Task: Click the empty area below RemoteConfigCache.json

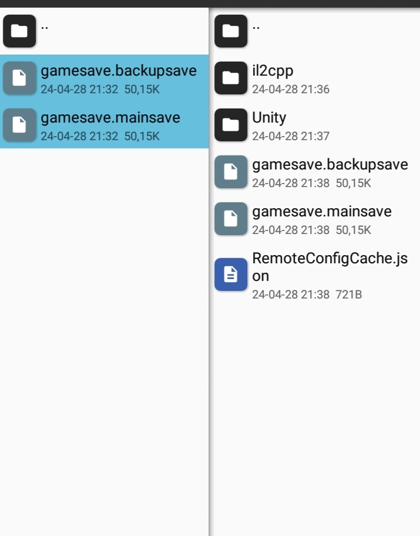Action: tap(315, 411)
